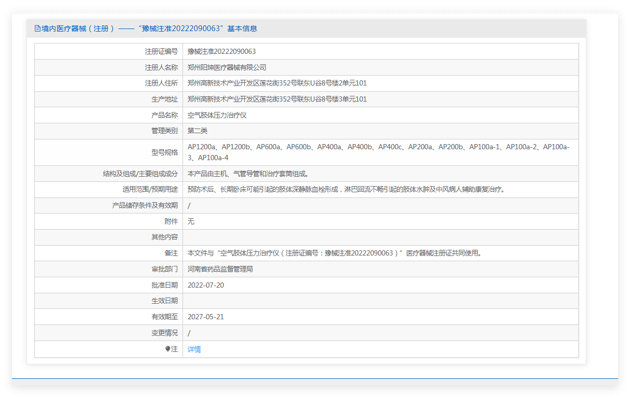Click approval date 2022-07-20
Screen dimensions: 630x397
pos(206,285)
